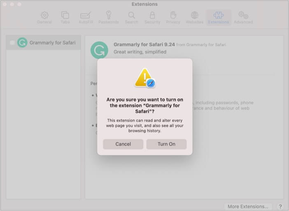Confirm by clicking Turn On

(x=166, y=144)
